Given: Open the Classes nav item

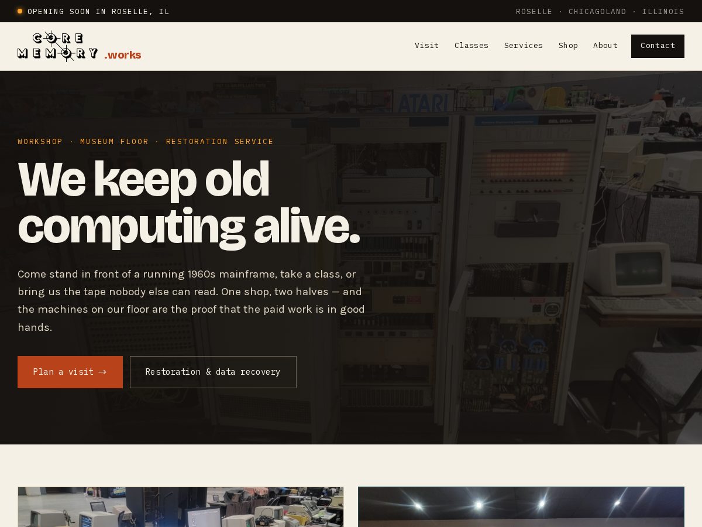Looking at the screenshot, I should click(x=472, y=46).
